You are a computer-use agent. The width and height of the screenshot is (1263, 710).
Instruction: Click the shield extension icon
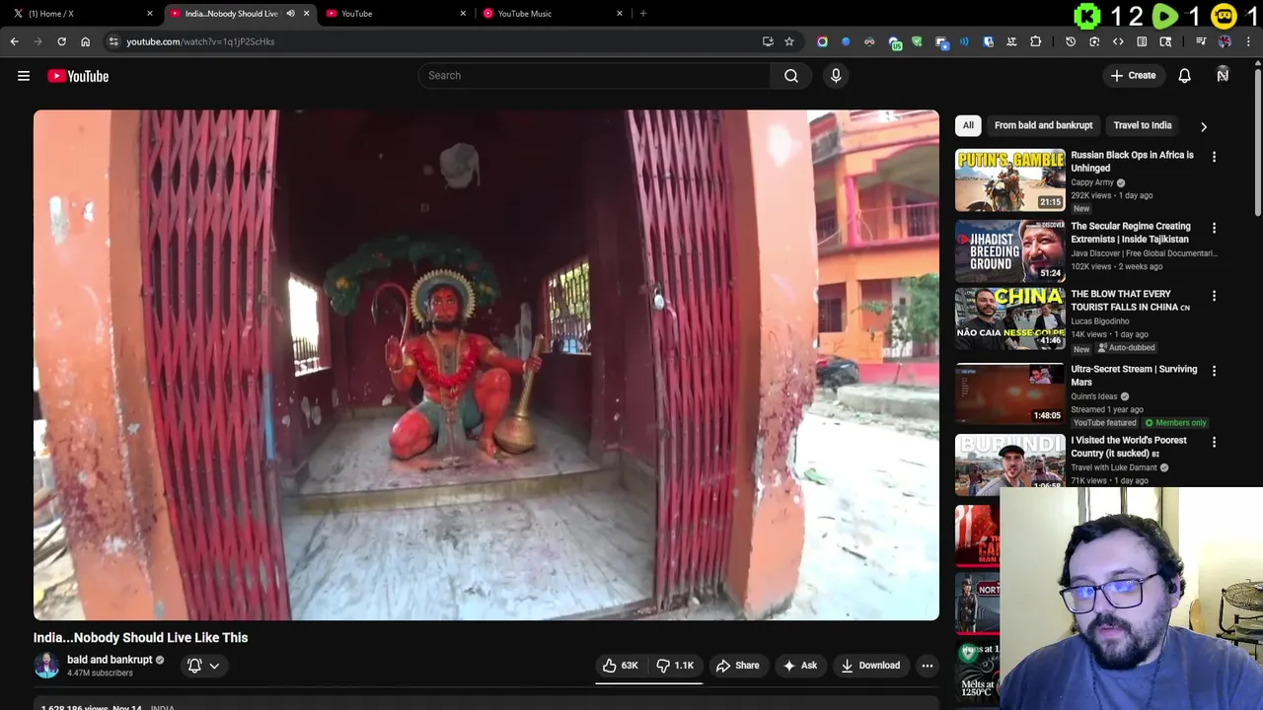(x=917, y=41)
